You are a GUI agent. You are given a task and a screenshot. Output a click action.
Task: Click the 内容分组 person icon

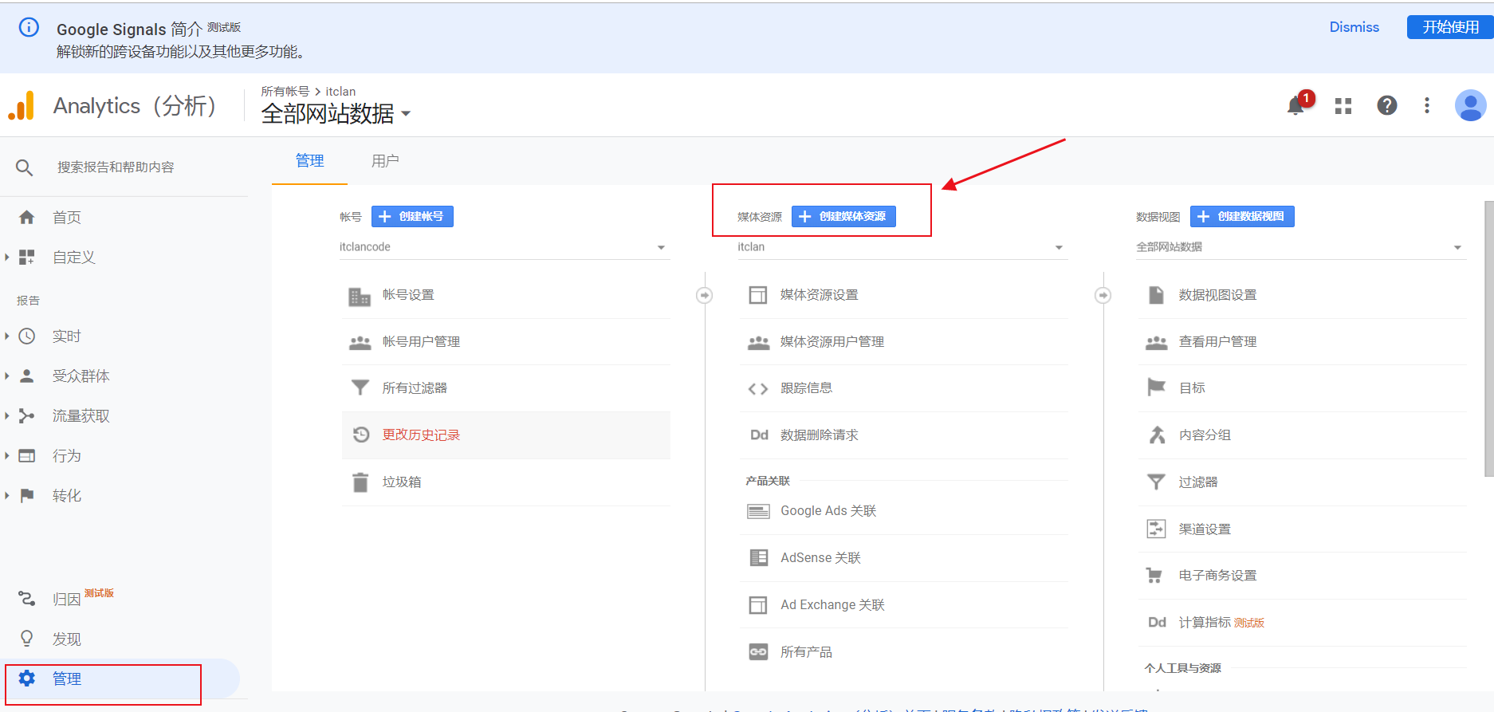[1157, 435]
